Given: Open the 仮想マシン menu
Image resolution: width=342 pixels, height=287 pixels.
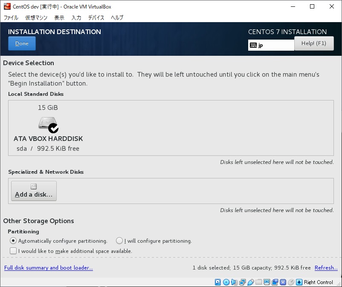Looking at the screenshot, I should pyautogui.click(x=36, y=17).
